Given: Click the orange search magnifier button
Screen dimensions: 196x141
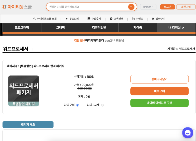Looking at the screenshot, I should pos(131,7).
